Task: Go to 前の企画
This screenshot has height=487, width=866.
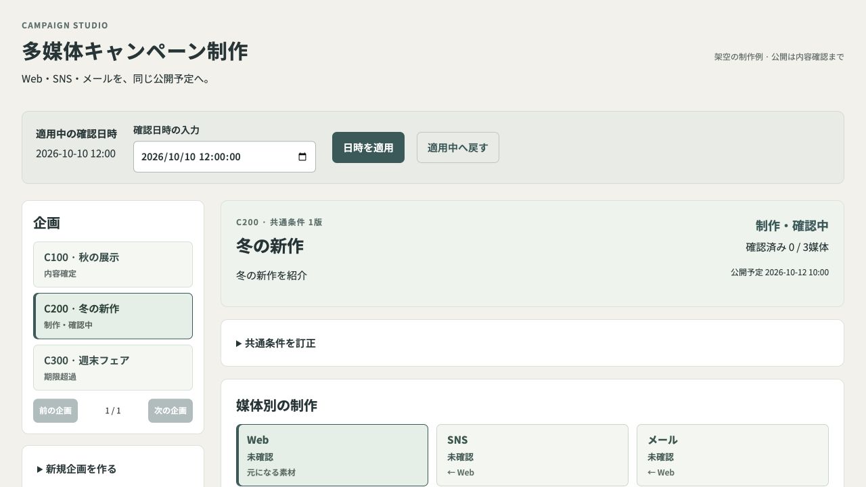Action: click(55, 411)
